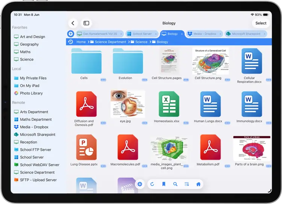This screenshot has height=204, width=282.
Task: Open My Private Files location
Action: (30, 78)
